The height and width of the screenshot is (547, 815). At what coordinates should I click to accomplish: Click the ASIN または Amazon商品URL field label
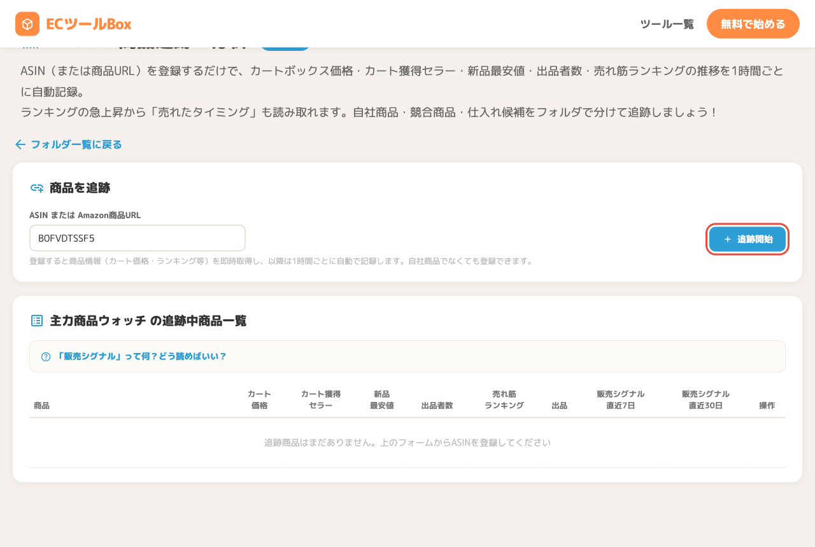coord(85,215)
